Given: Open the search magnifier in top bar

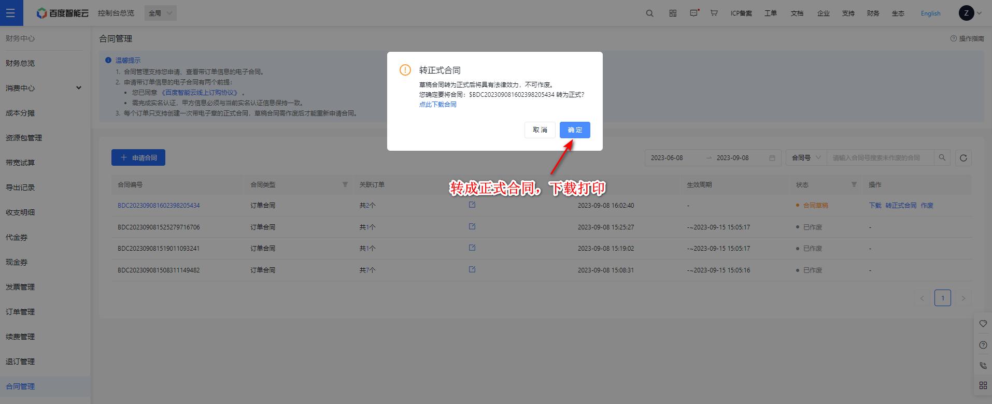Looking at the screenshot, I should (649, 13).
